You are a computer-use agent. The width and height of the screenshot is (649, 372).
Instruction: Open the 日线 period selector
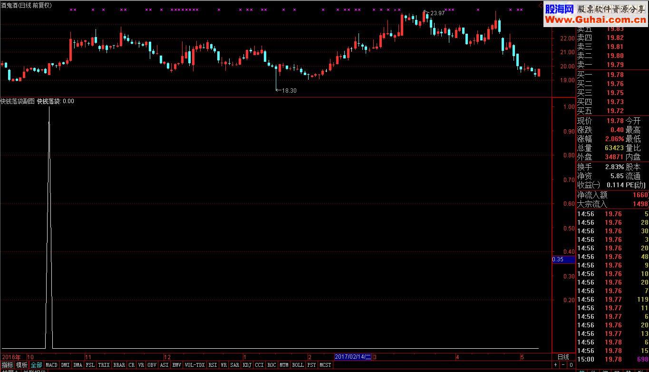pyautogui.click(x=563, y=357)
